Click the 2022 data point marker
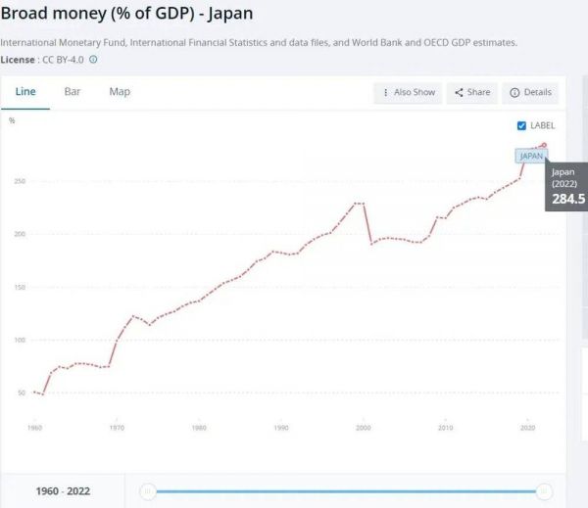This screenshot has width=588, height=508. 544,146
